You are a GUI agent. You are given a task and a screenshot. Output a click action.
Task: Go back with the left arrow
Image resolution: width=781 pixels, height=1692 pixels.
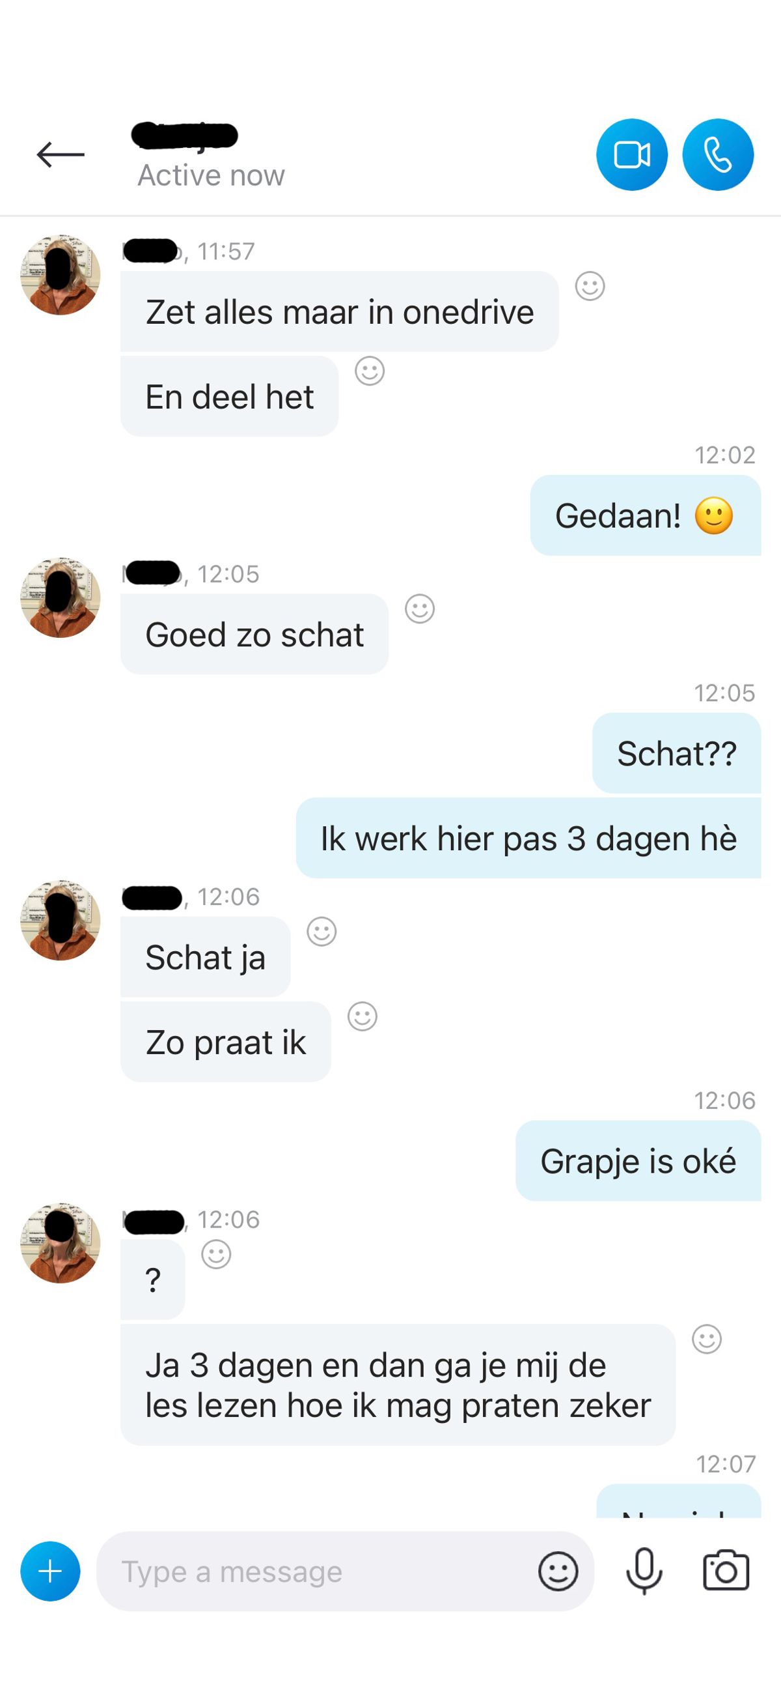pyautogui.click(x=61, y=155)
